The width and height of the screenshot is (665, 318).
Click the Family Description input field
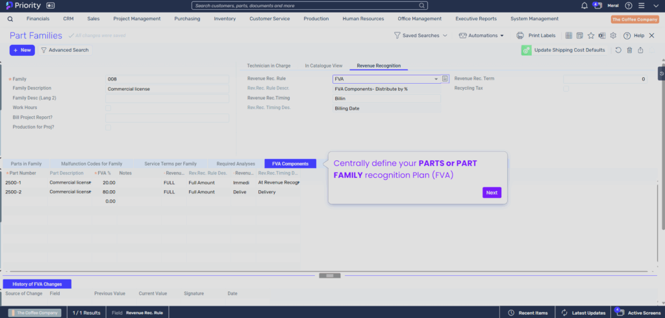click(x=167, y=89)
